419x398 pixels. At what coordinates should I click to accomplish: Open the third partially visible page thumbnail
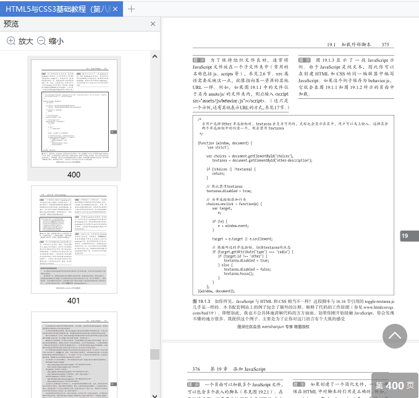click(x=74, y=355)
